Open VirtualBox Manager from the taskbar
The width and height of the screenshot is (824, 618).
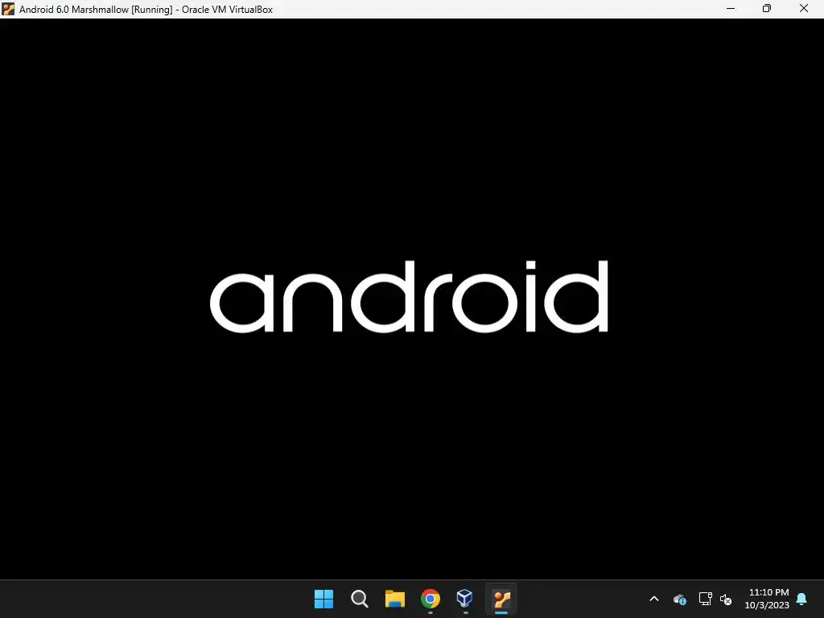tap(465, 598)
